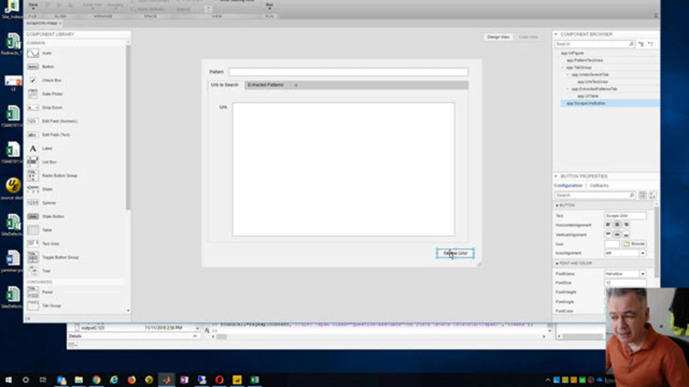This screenshot has height=387, width=689.
Task: Set vertical alignment to top
Action: [608, 234]
